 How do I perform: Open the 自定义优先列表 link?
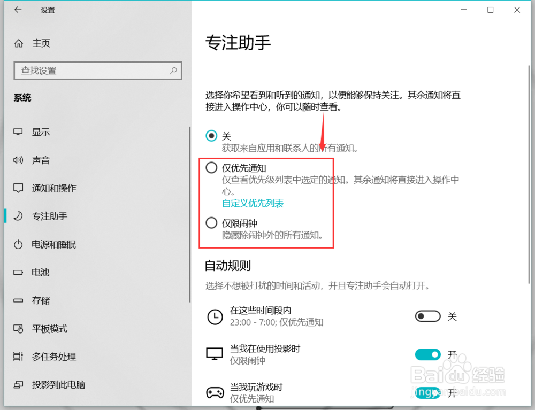point(253,204)
